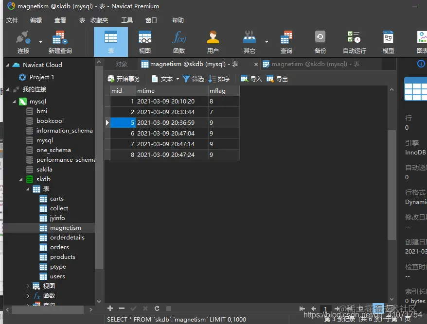Click the 排序 (Sort) button

pyautogui.click(x=219, y=79)
